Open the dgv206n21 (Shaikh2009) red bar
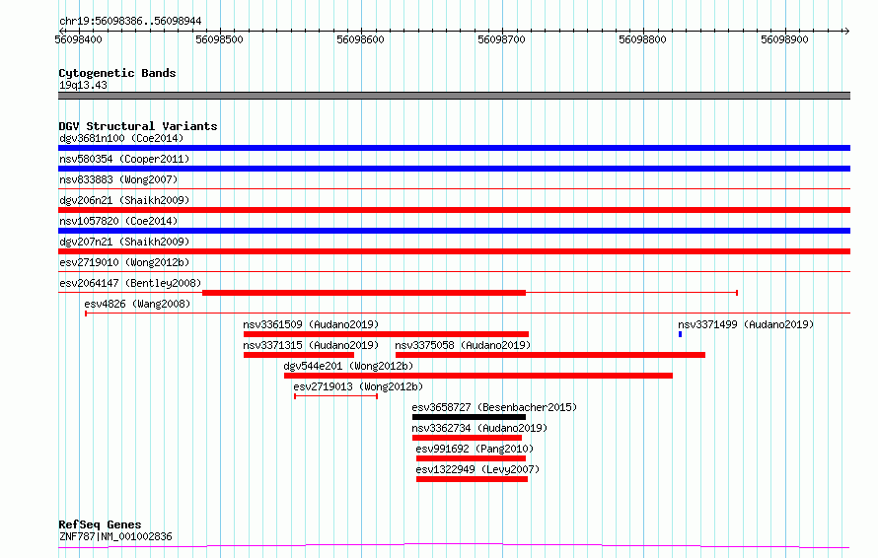 [454, 210]
